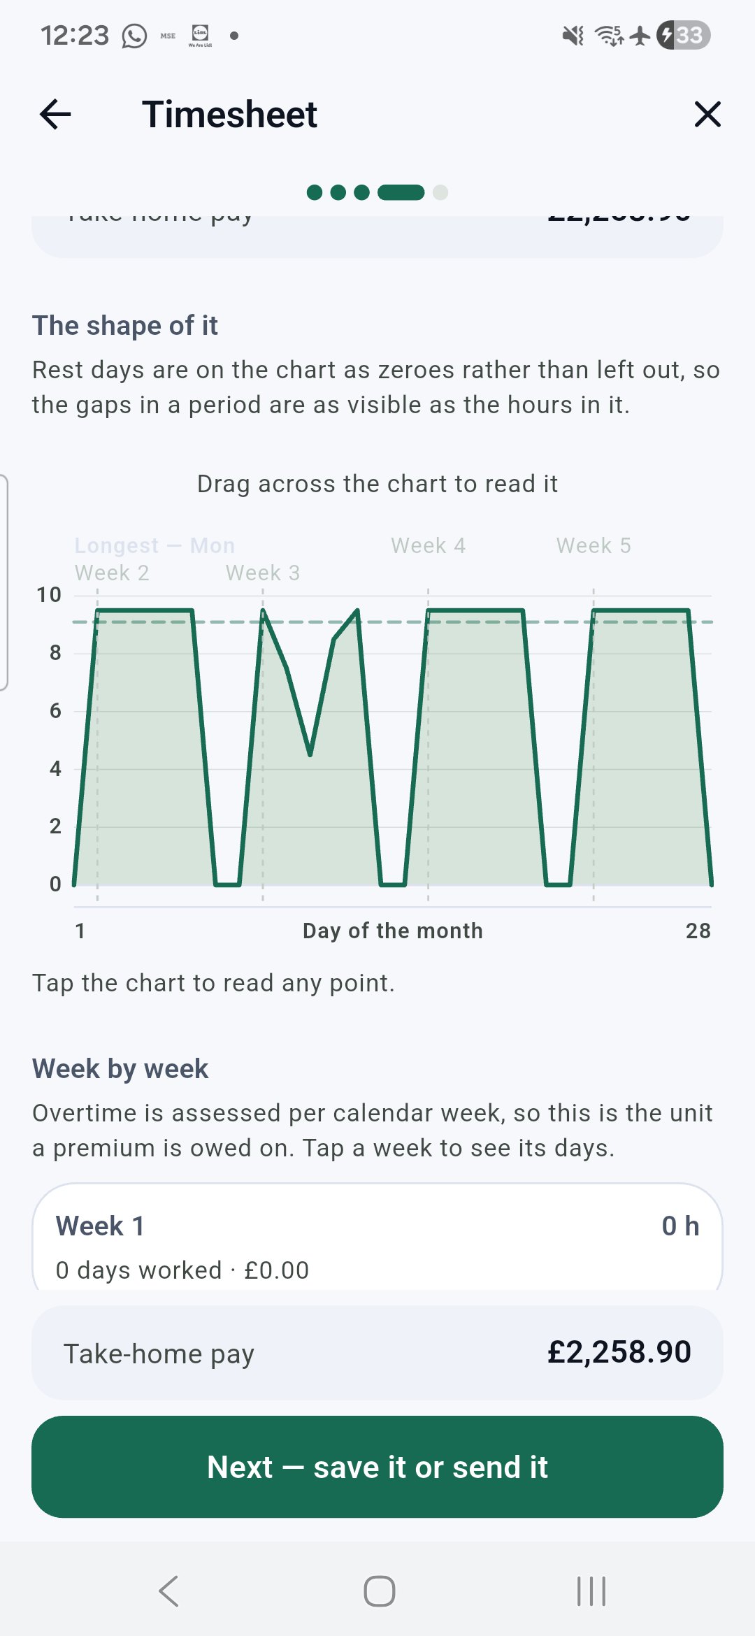Image resolution: width=755 pixels, height=1636 pixels.
Task: Tap Android home navigation button
Action: click(379, 1591)
